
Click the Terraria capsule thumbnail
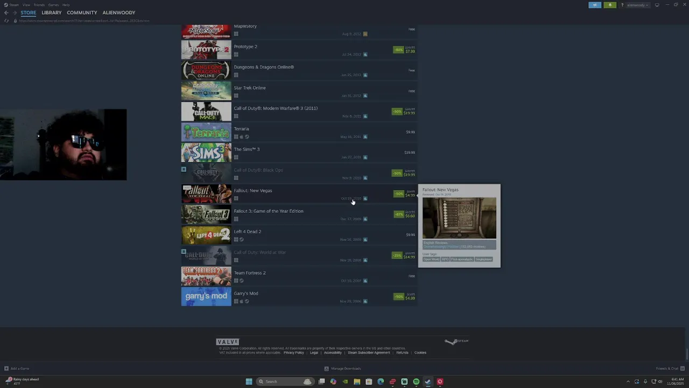click(206, 132)
